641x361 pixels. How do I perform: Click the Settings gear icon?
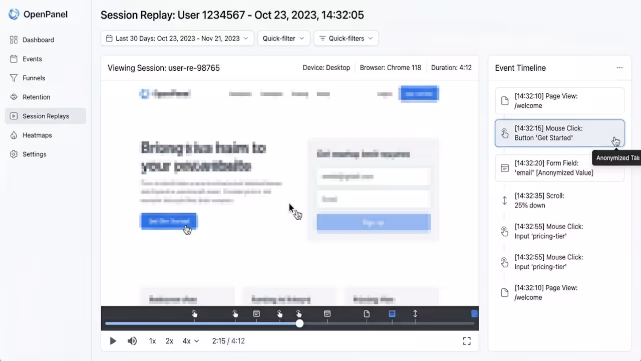(14, 154)
